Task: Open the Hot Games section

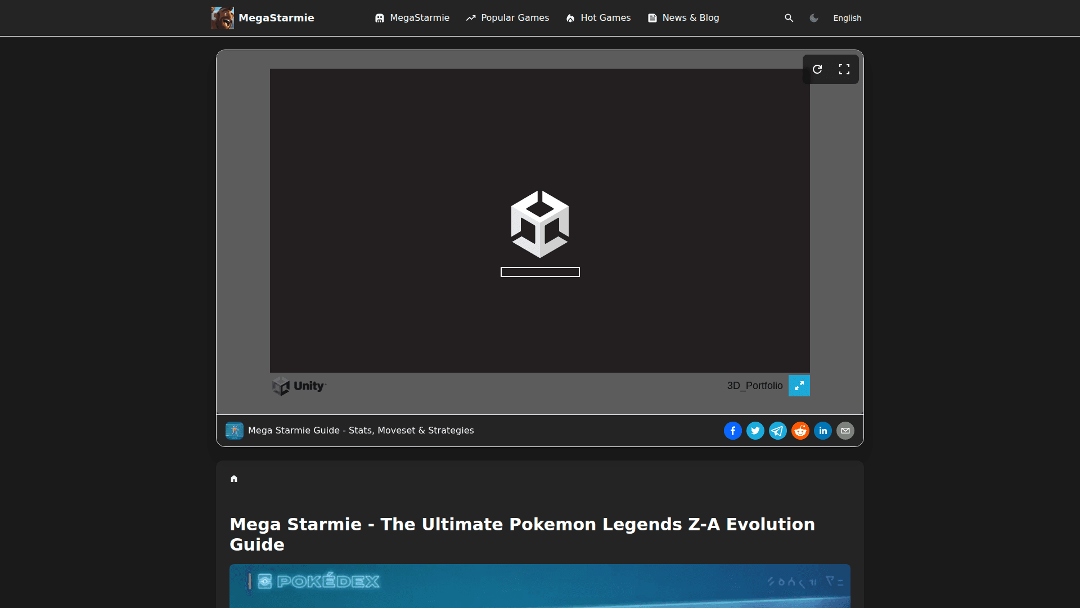Action: coord(598,17)
